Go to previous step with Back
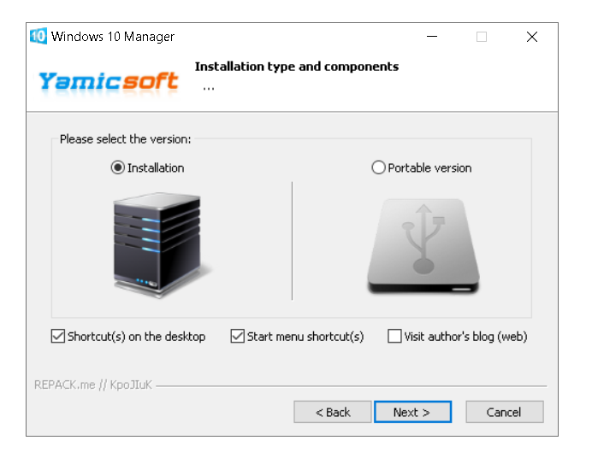The image size is (592, 458). pos(333,412)
